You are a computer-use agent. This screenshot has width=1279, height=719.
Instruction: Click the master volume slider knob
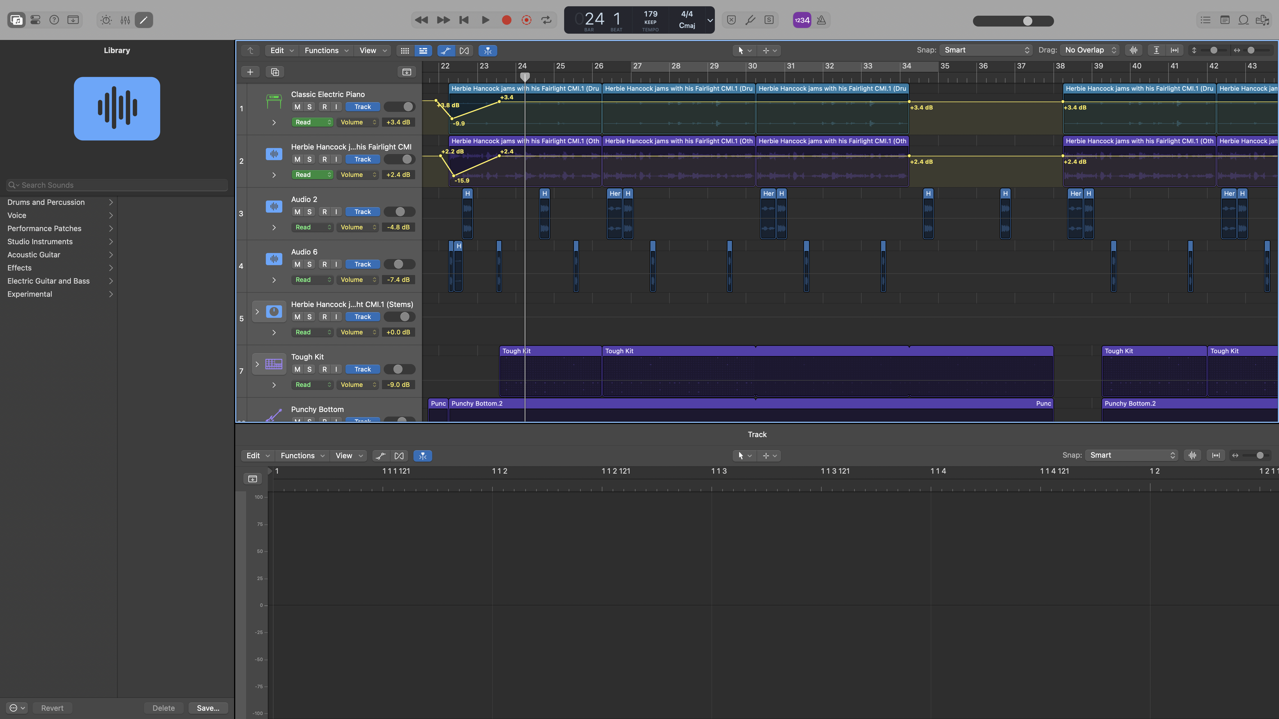pos(1028,21)
